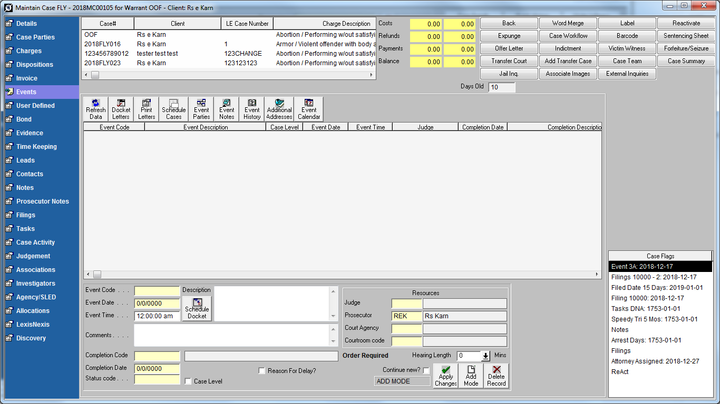Image resolution: width=720 pixels, height=404 pixels.
Task: Open Schedule Cases tool
Action: click(174, 109)
